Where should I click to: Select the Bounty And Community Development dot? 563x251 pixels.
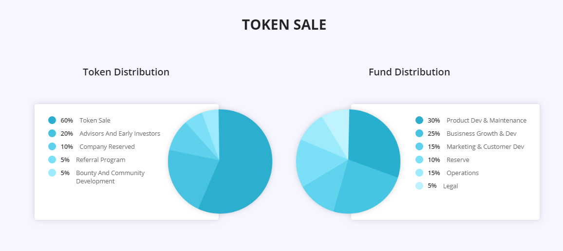(x=52, y=173)
